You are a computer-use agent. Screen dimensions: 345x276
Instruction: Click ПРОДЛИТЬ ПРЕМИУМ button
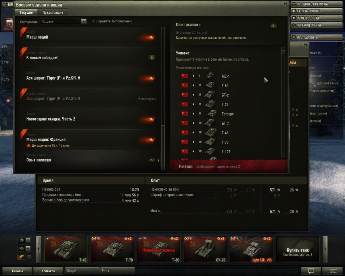pos(317,4)
